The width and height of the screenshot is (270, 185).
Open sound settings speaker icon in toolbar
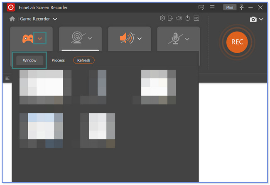pos(179,18)
